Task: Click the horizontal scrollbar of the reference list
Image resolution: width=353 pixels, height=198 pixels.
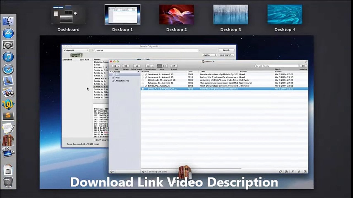Action: (191, 168)
